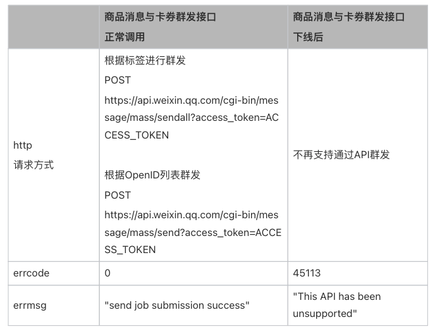Click "send job submission success" message

[x=177, y=306]
